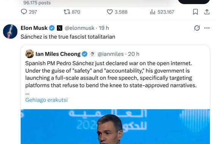Image resolution: width=216 pixels, height=144 pixels.
Task: Click the black button at top right
Action: coord(194,2)
